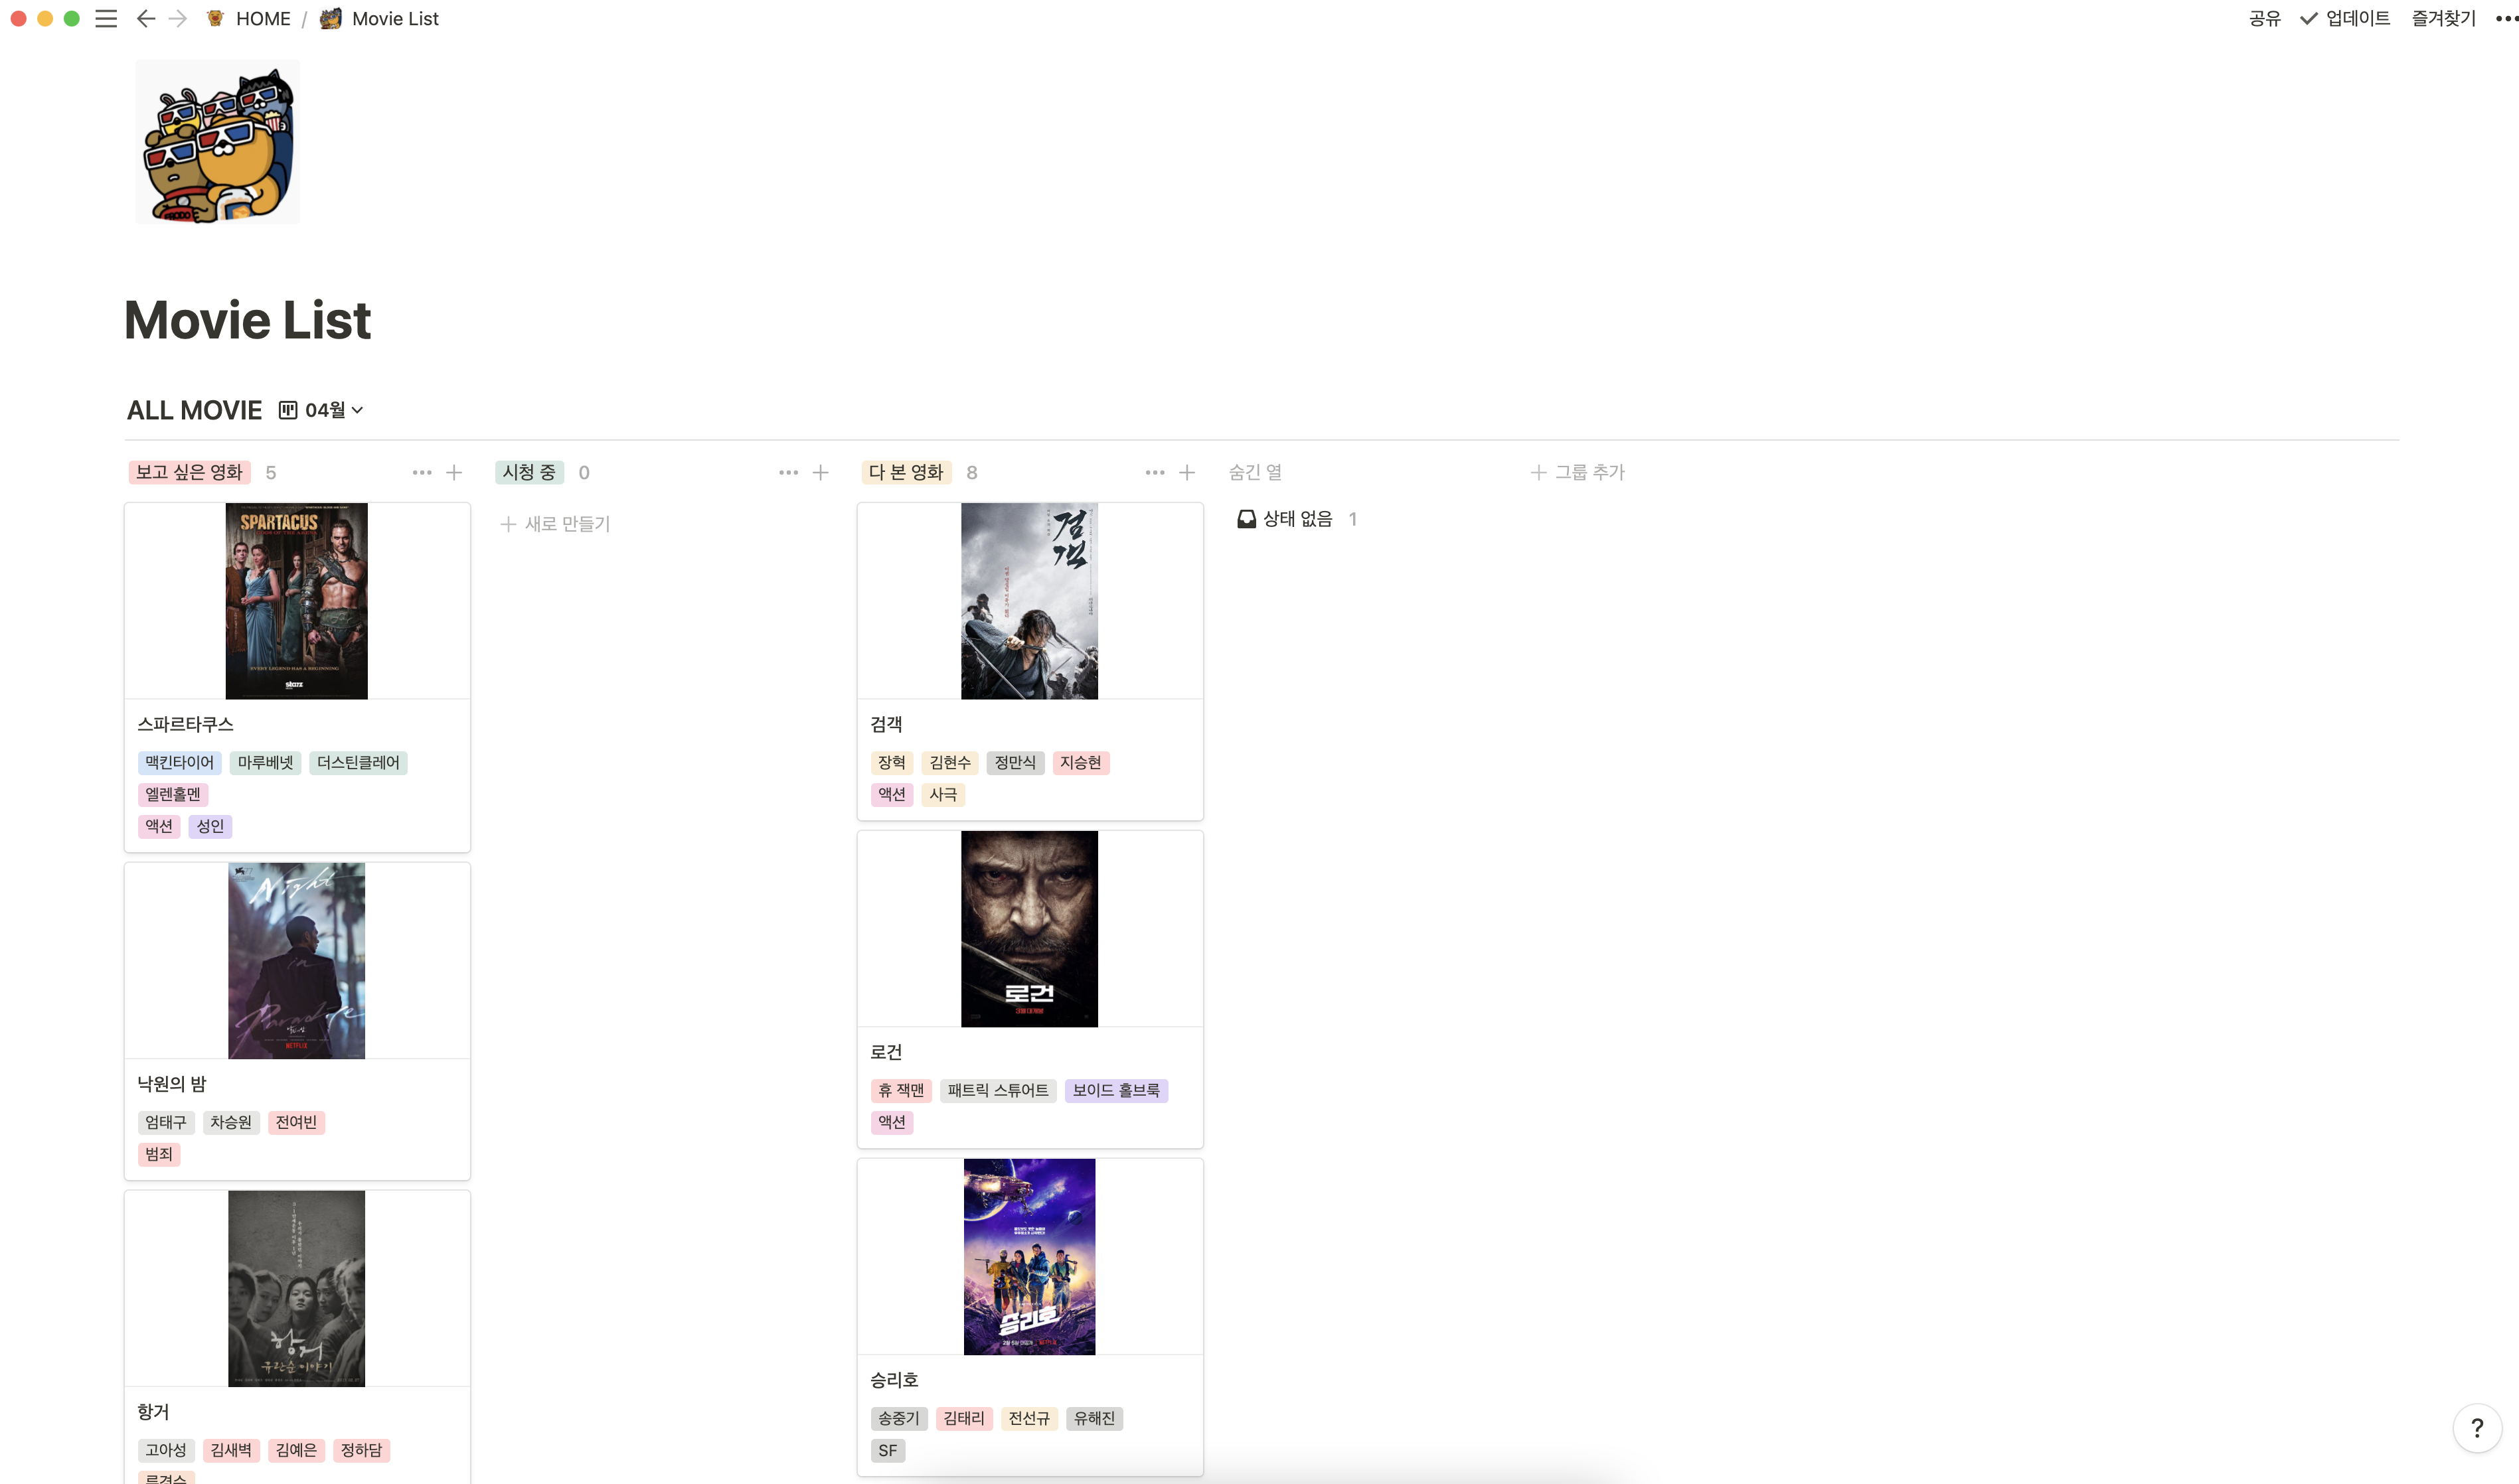Open options for 시청 중 column
The height and width of the screenshot is (1484, 2519).
click(788, 472)
